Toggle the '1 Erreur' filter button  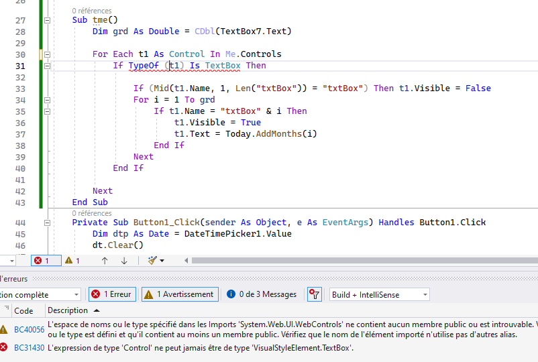[x=112, y=294]
